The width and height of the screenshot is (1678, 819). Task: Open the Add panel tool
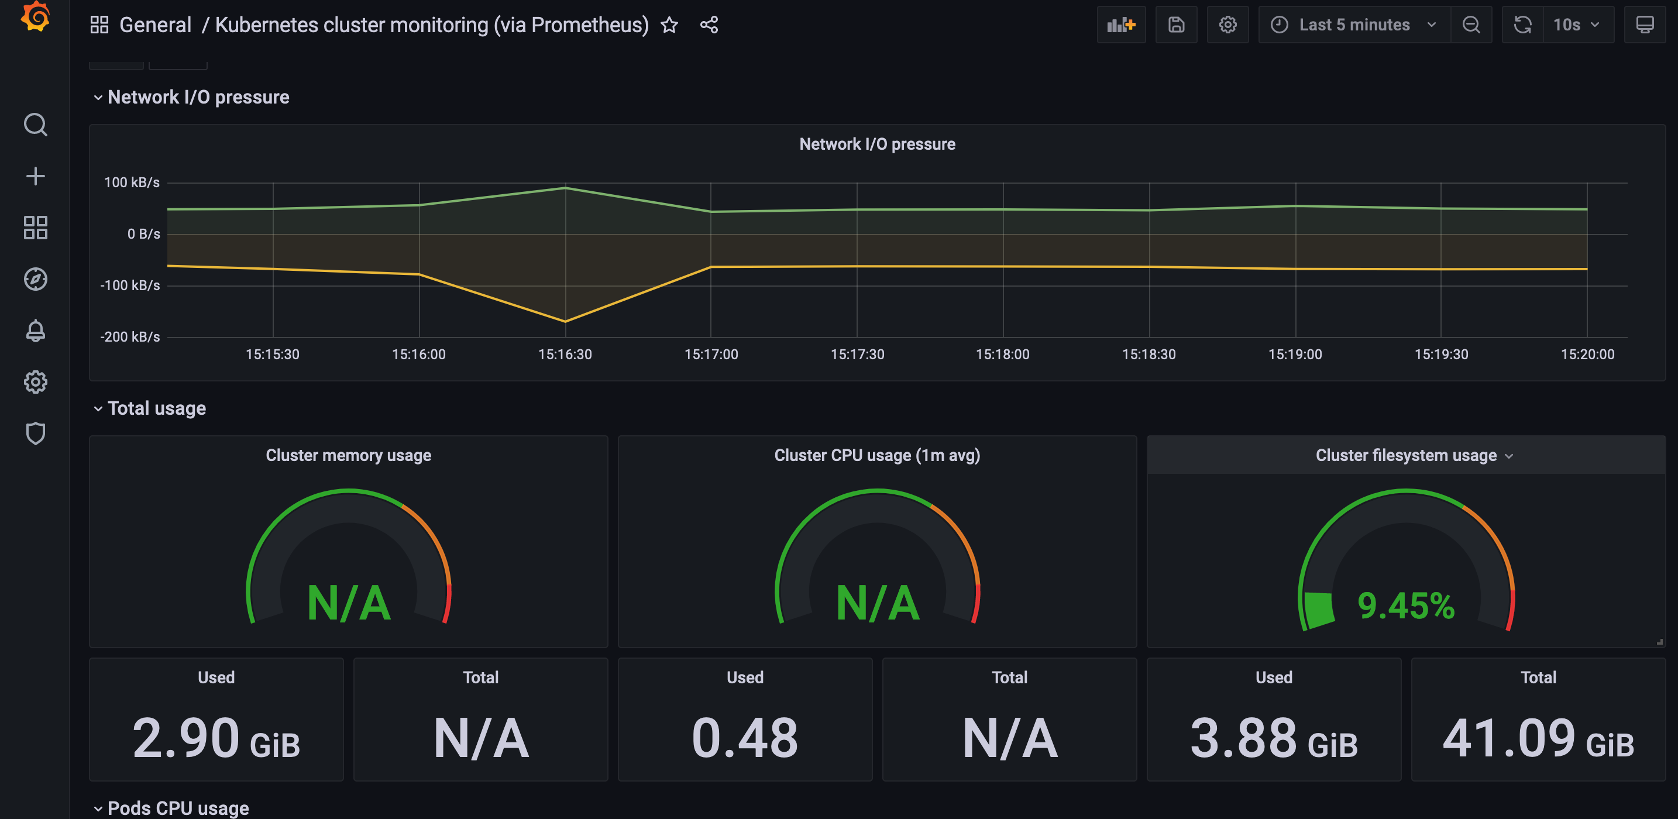pos(1120,25)
